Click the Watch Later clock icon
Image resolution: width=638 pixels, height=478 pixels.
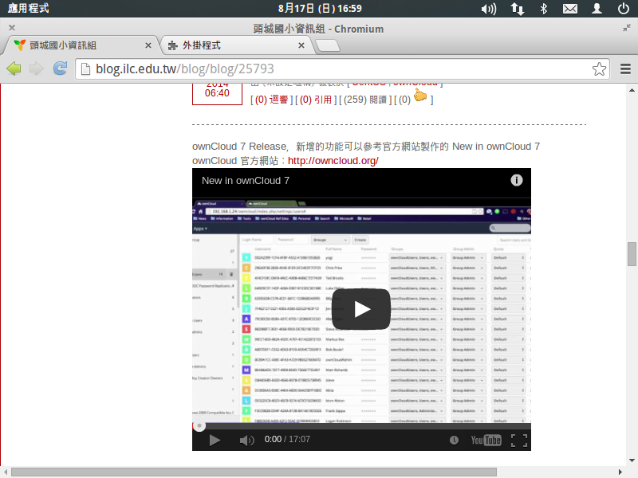pos(454,441)
